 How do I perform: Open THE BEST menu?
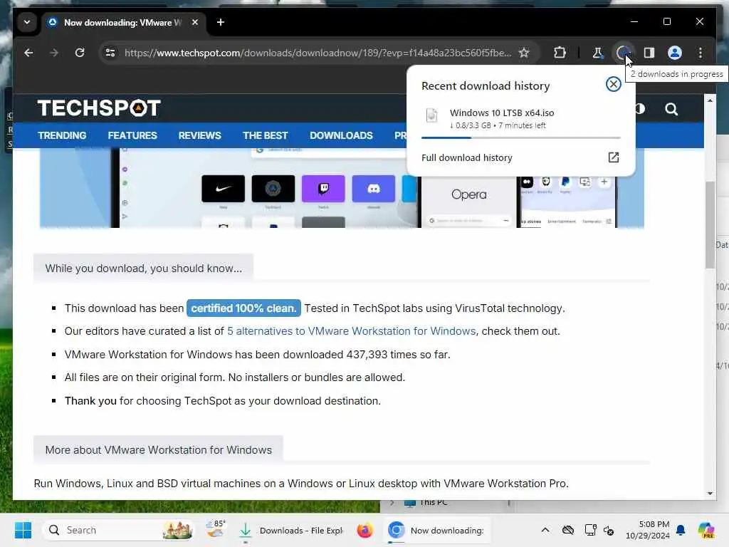(x=265, y=135)
